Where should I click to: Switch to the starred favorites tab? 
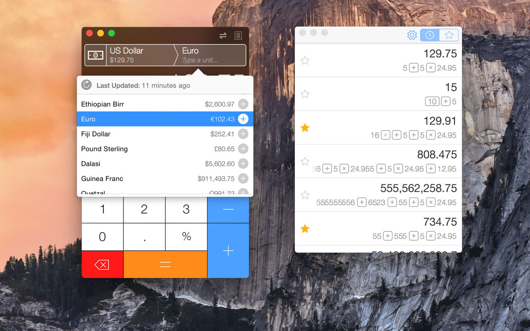pos(449,35)
